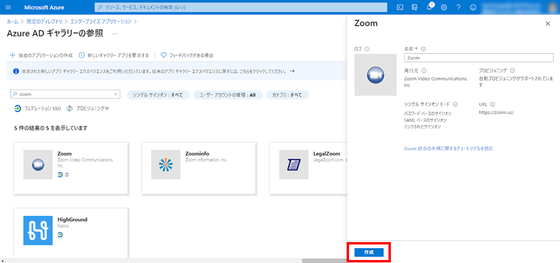
Task: Click the name field containing Zoom
Action: tap(479, 57)
